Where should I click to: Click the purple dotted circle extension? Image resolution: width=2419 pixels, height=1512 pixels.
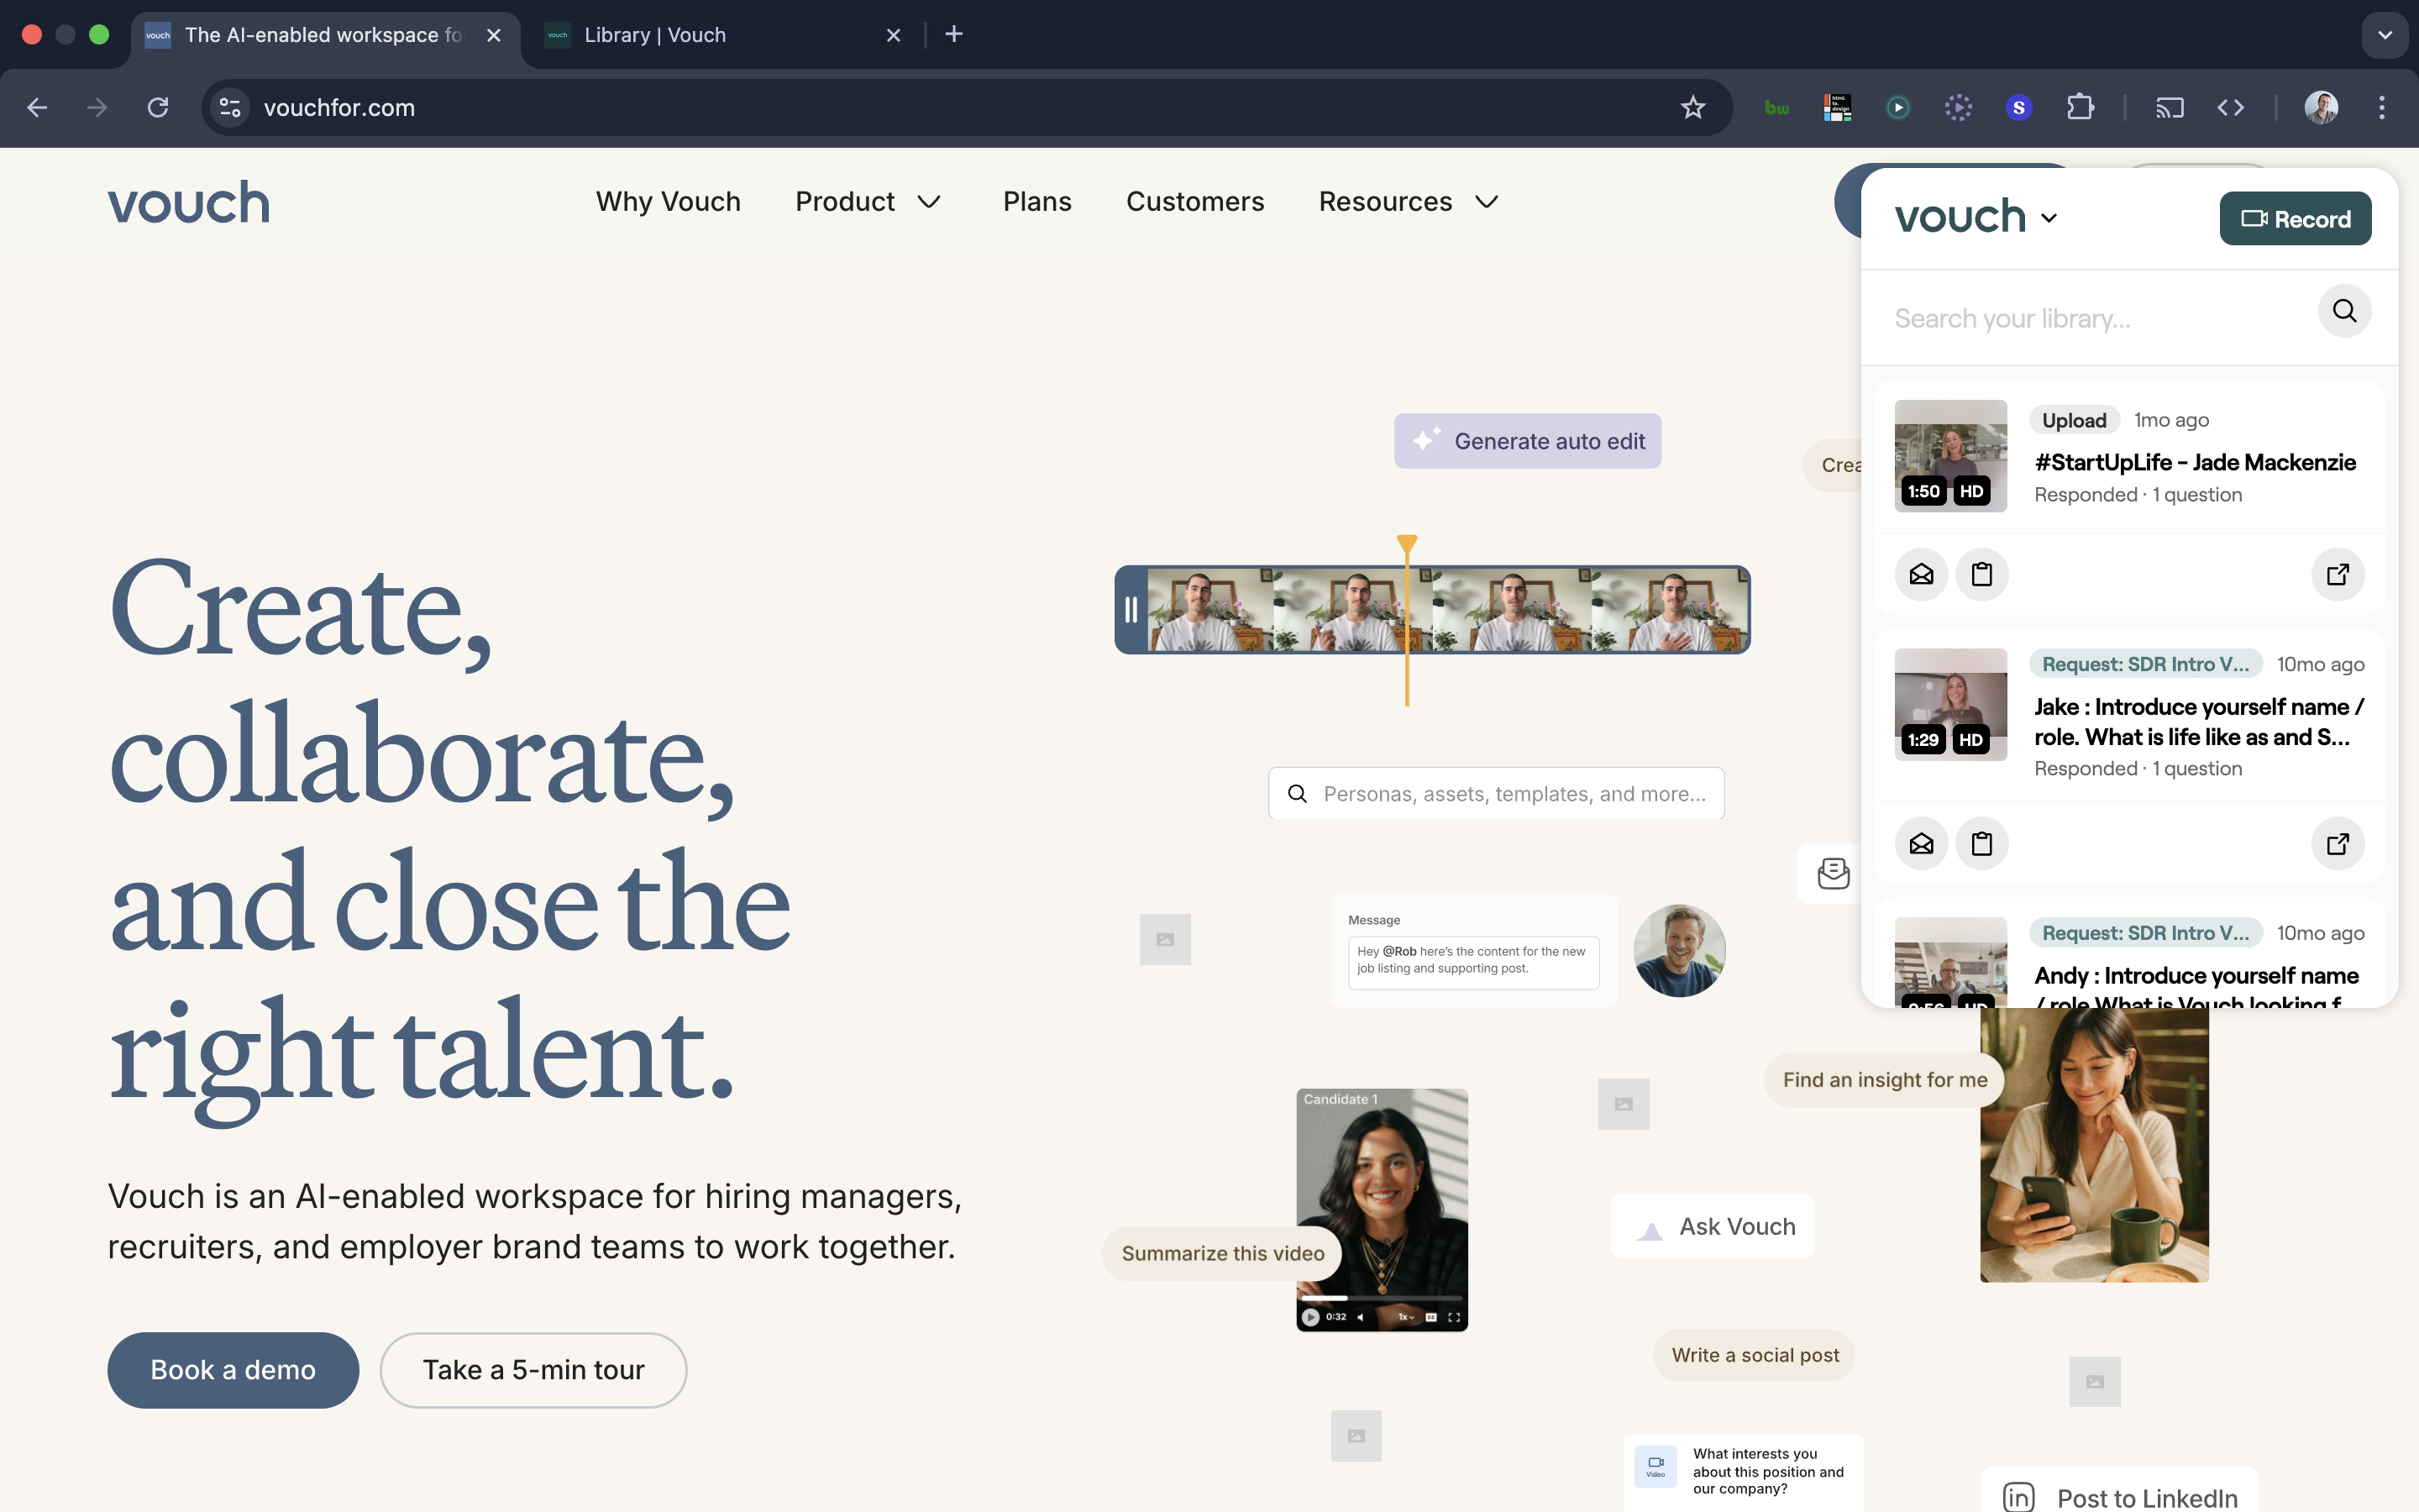(1958, 107)
